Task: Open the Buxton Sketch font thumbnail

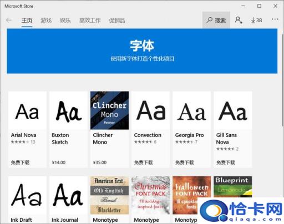Action: coord(68,110)
